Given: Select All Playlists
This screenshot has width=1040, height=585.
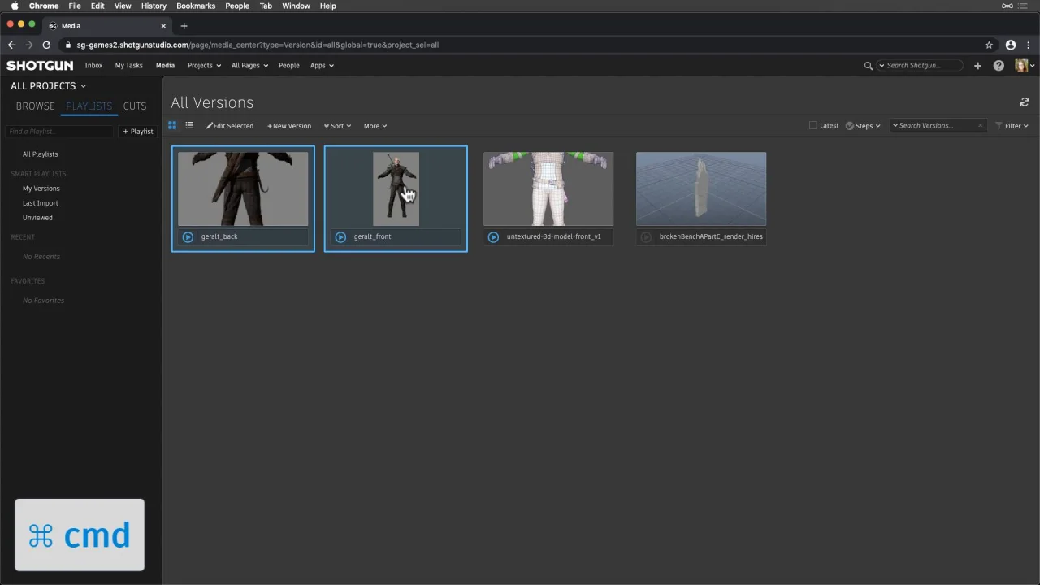Looking at the screenshot, I should click(x=41, y=154).
